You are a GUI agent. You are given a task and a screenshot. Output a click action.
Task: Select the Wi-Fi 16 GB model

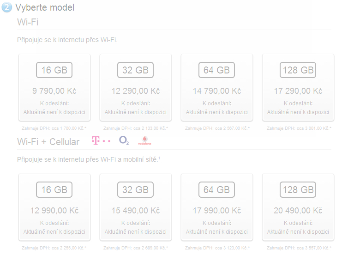pos(54,87)
